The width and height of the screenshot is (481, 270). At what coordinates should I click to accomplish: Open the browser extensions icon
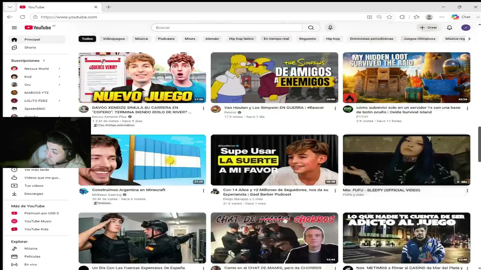tap(402, 17)
